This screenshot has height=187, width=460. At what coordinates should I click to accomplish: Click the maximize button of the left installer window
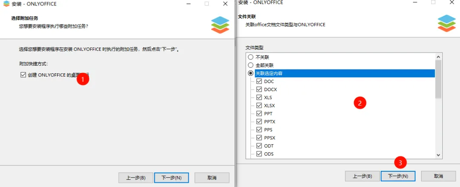point(207,4)
